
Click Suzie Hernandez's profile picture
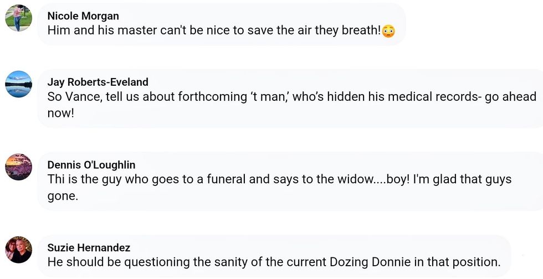point(18,249)
